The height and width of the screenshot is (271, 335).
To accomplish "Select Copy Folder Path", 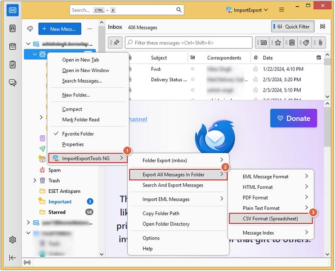I will (179, 213).
